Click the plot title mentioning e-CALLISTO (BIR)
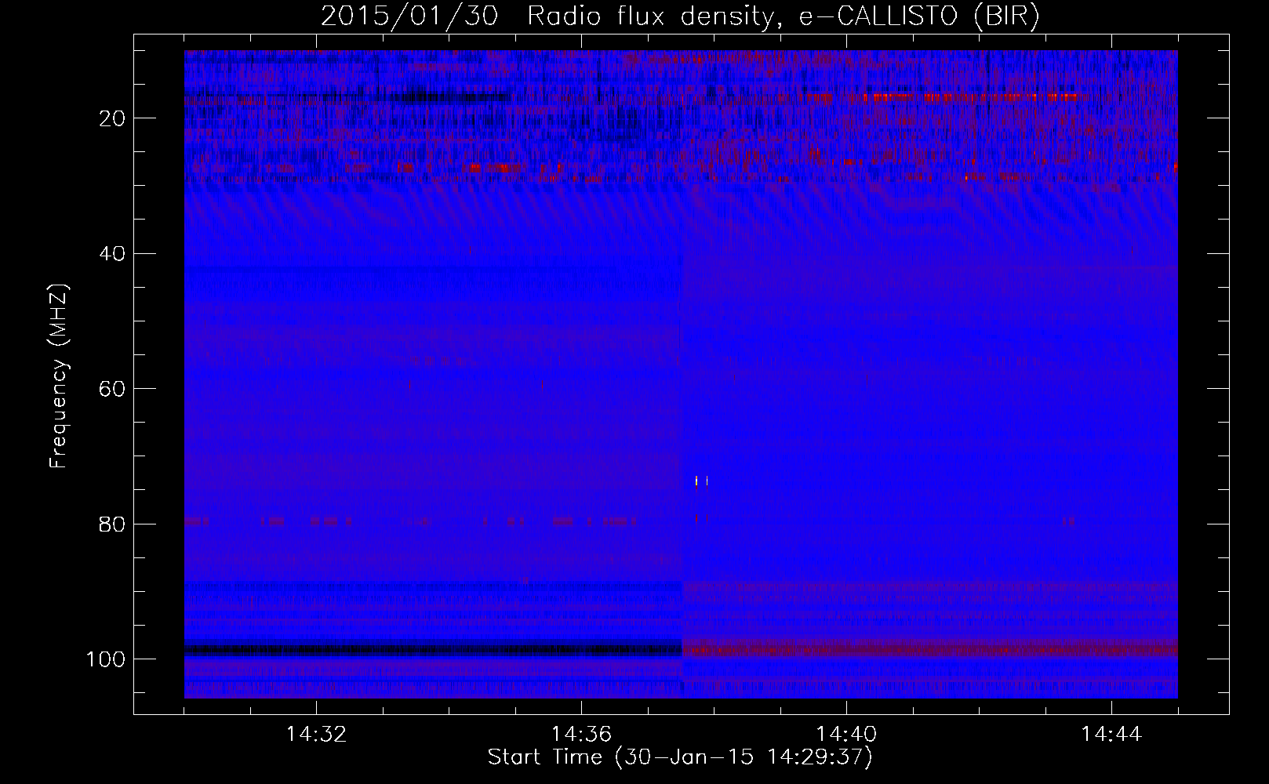The width and height of the screenshot is (1269, 784). click(680, 16)
